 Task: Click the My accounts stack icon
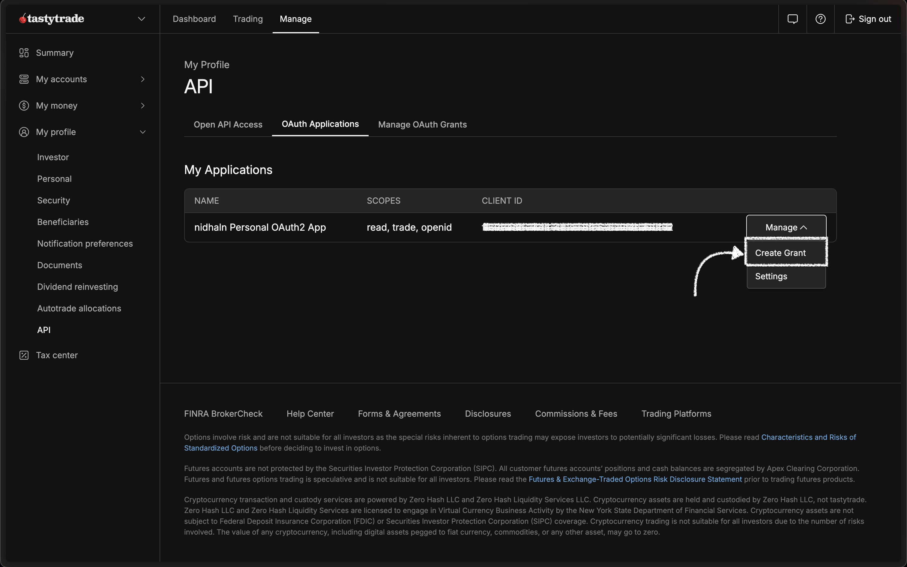click(24, 79)
